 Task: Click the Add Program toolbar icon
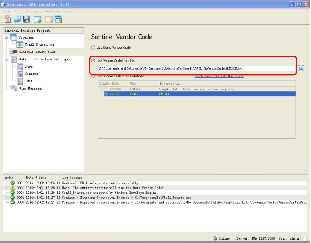(37, 19)
